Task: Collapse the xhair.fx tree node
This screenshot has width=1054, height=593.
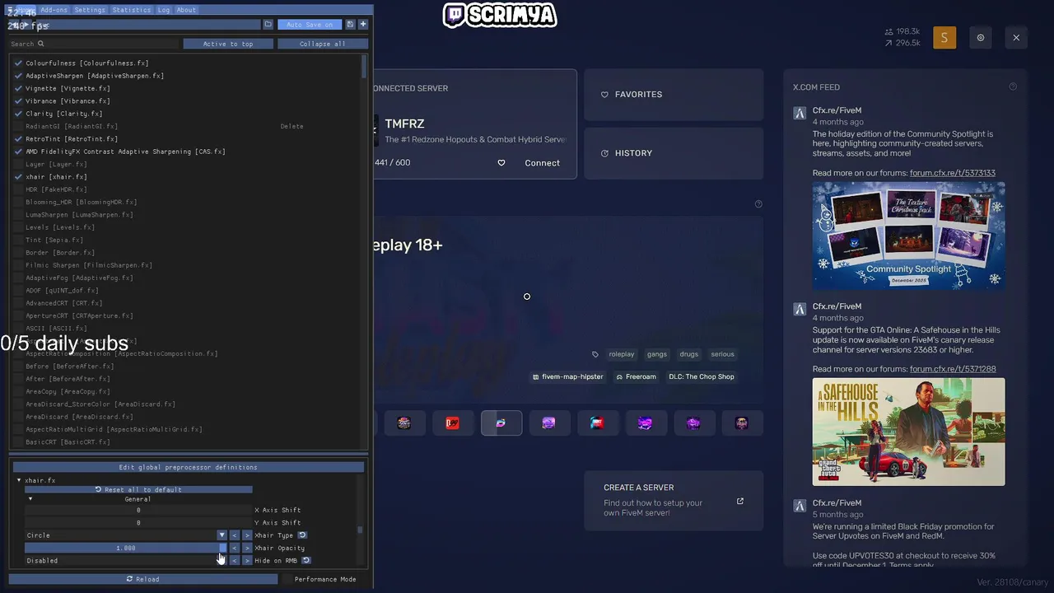Action: tap(19, 480)
